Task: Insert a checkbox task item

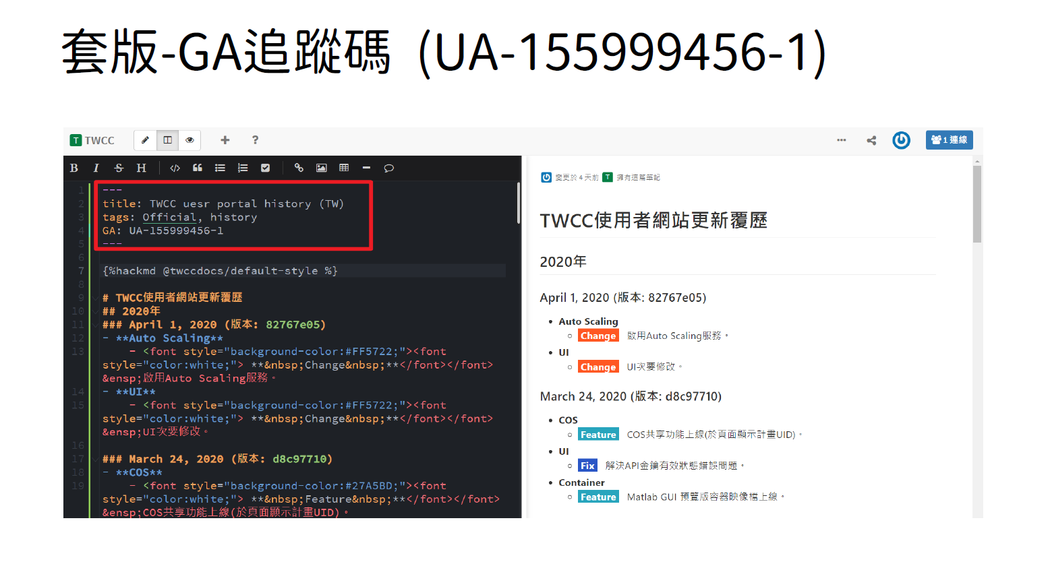Action: click(265, 168)
